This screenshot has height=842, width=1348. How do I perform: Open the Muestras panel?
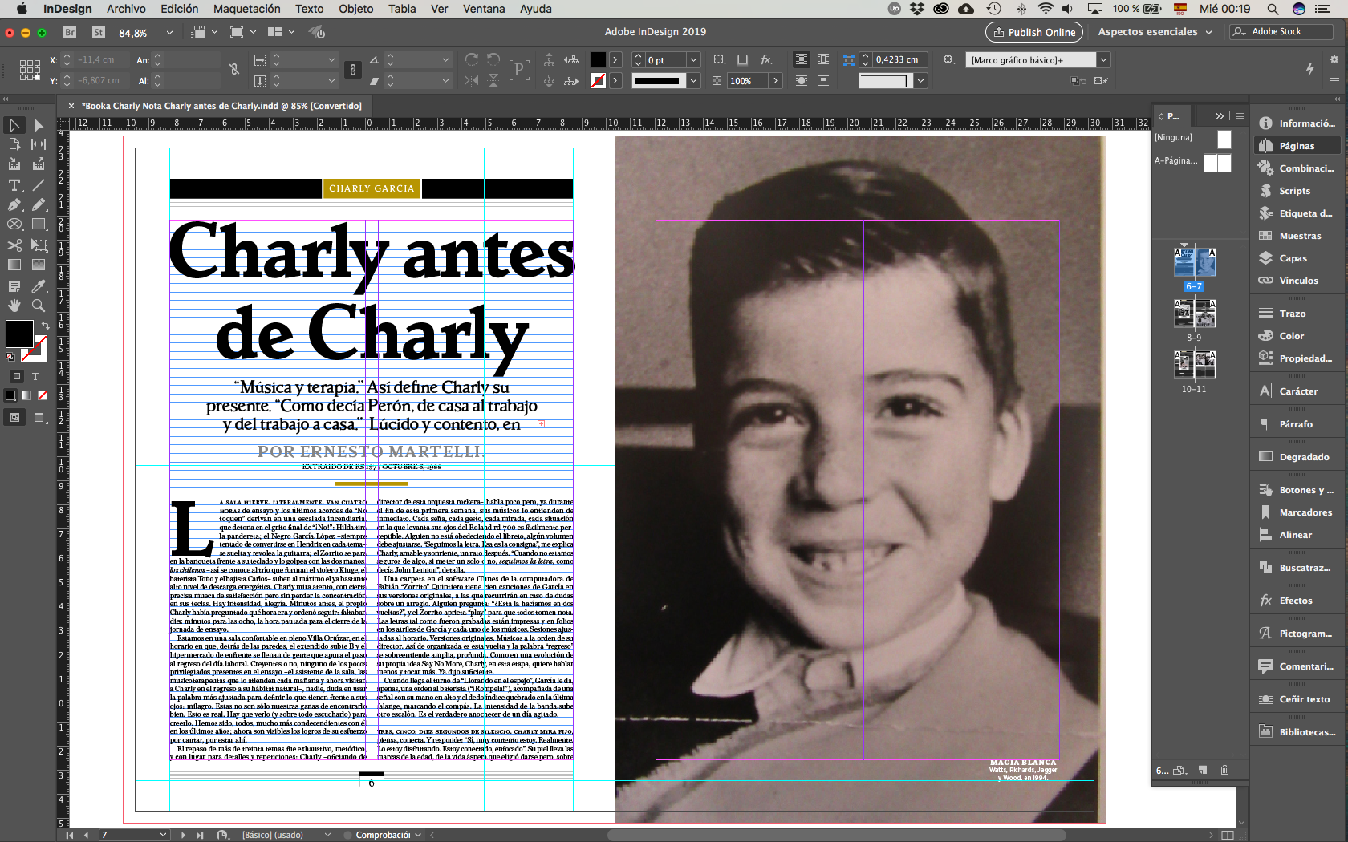tap(1300, 236)
